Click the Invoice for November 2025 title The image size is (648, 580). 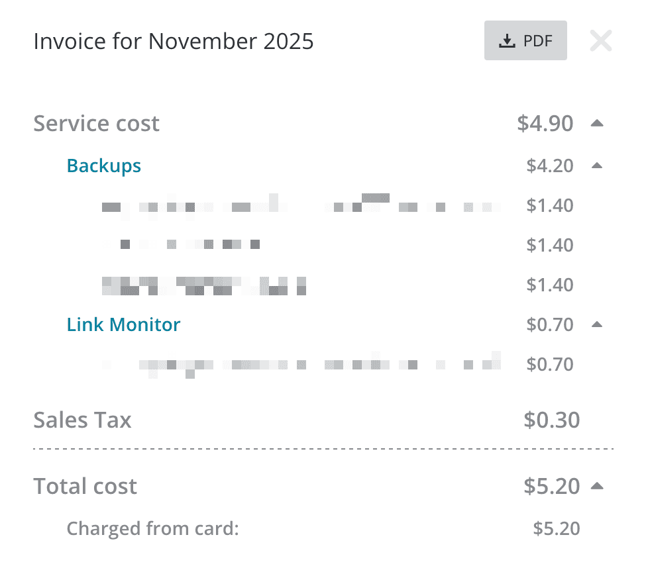(x=174, y=42)
